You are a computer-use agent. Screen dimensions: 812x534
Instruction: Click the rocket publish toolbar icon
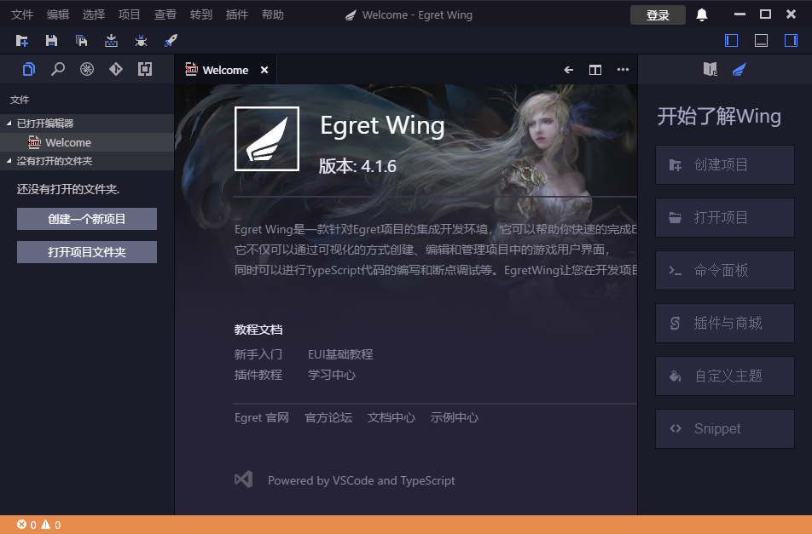(171, 40)
